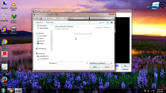This screenshot has height=93, width=166.
Task: Toggle the preview pane button
Action: [x=107, y=22]
